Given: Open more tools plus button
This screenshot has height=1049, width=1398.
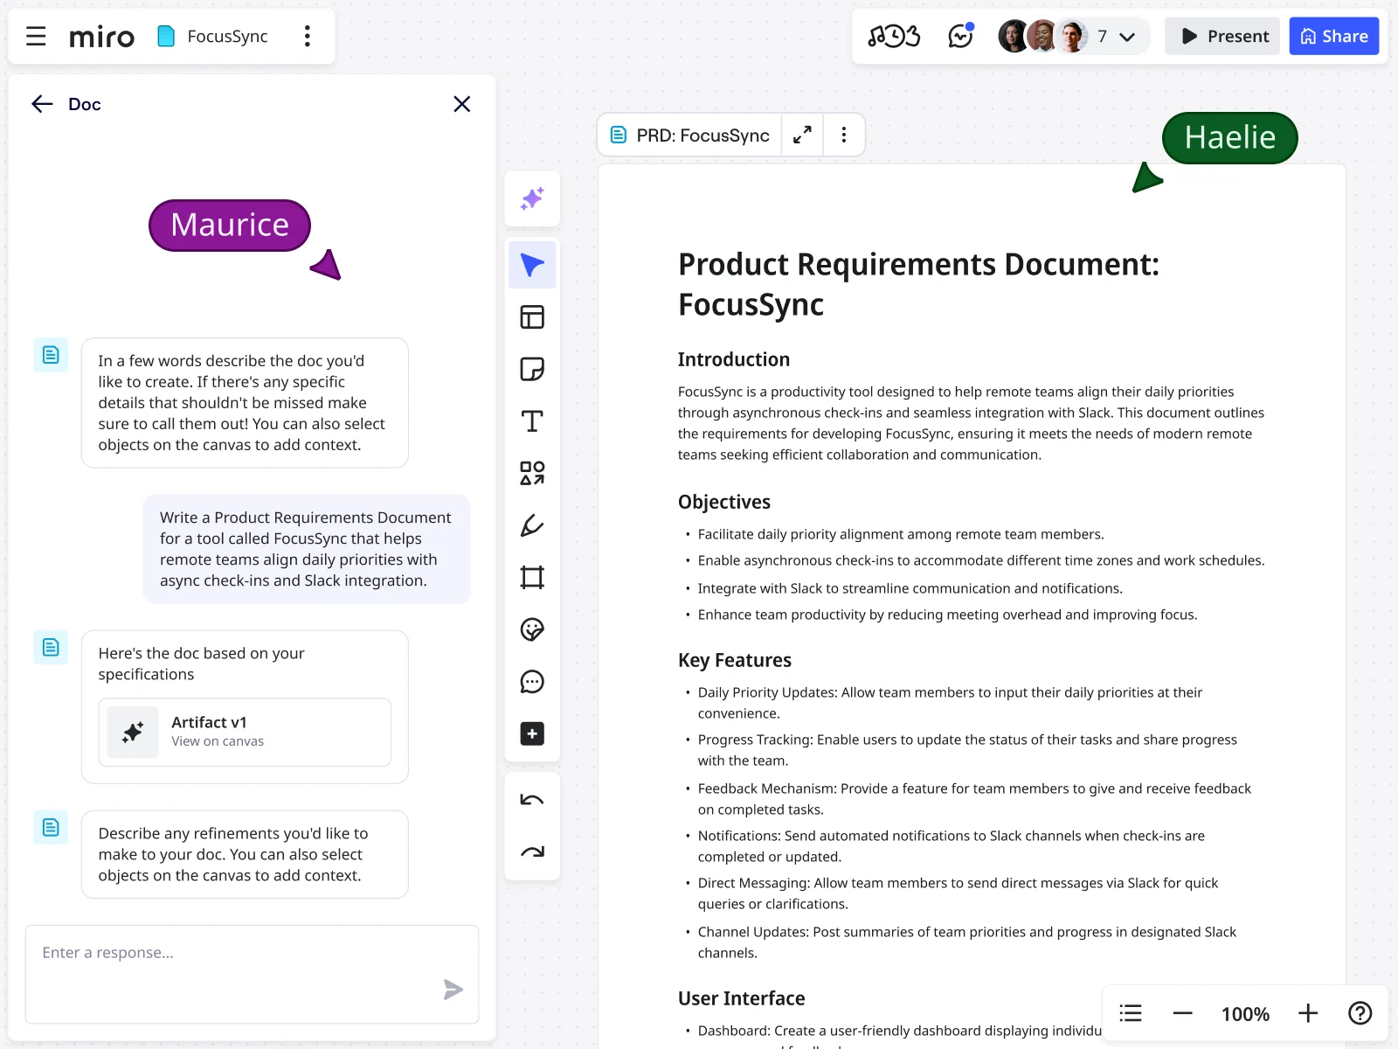Looking at the screenshot, I should click(532, 733).
